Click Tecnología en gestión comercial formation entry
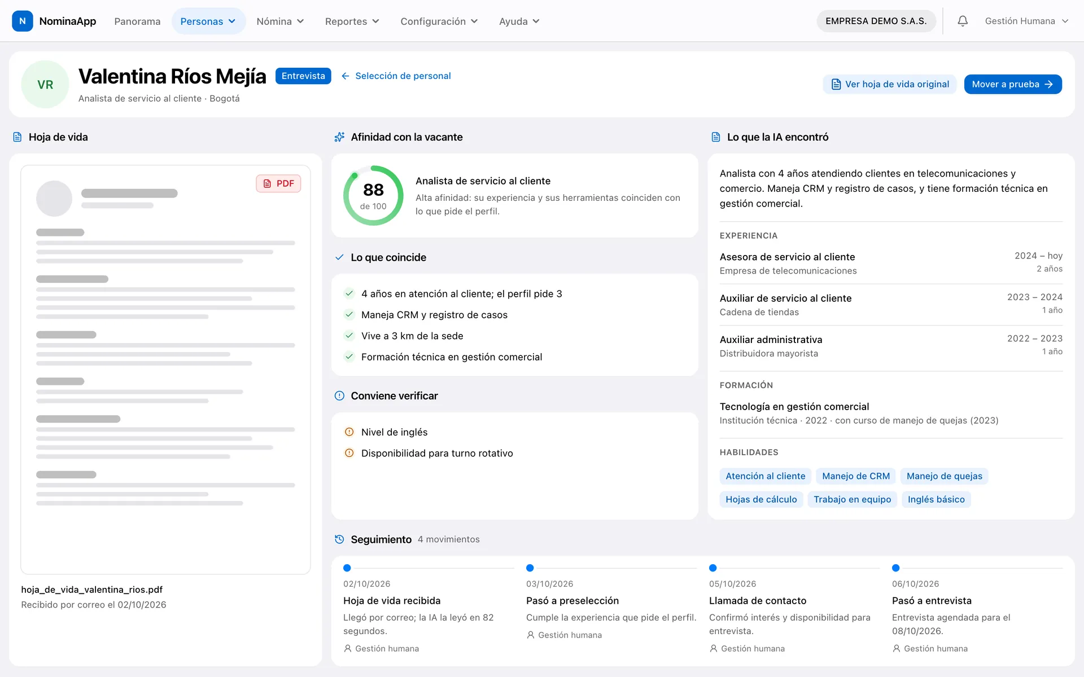The height and width of the screenshot is (677, 1084). 891,413
